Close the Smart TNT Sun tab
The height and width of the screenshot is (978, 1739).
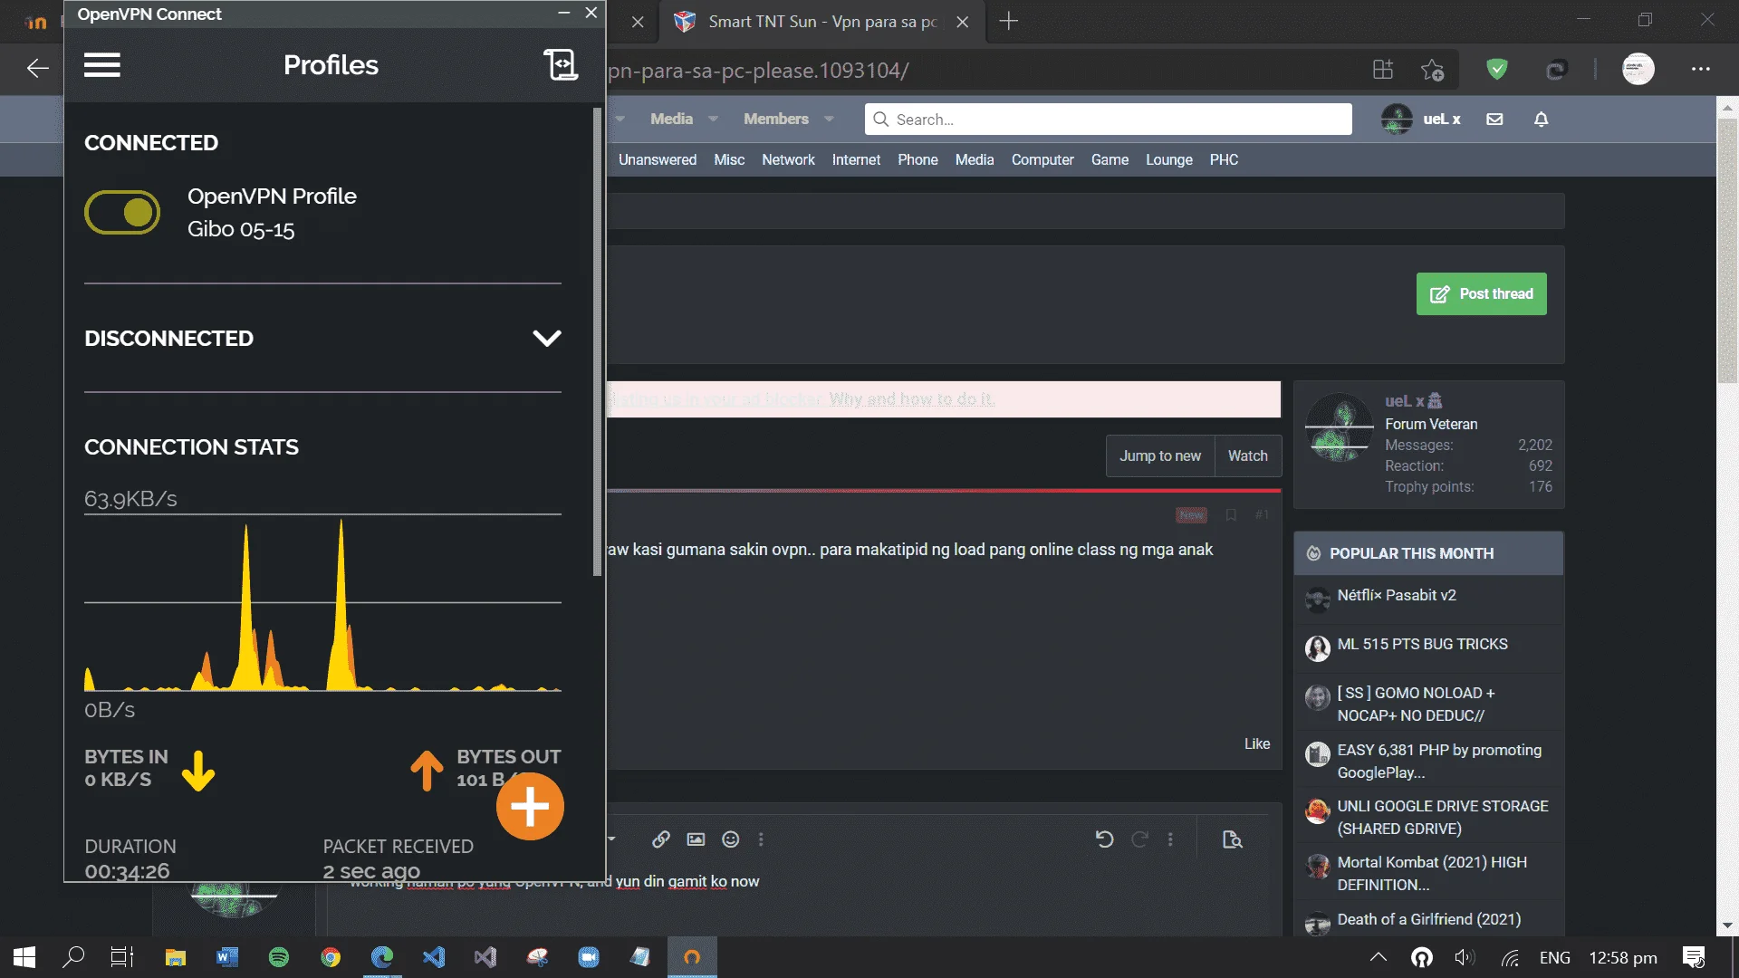point(963,22)
